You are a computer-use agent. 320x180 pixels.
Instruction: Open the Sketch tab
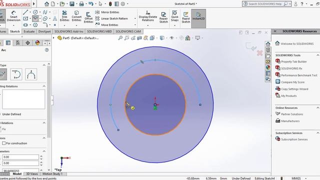tap(14, 31)
